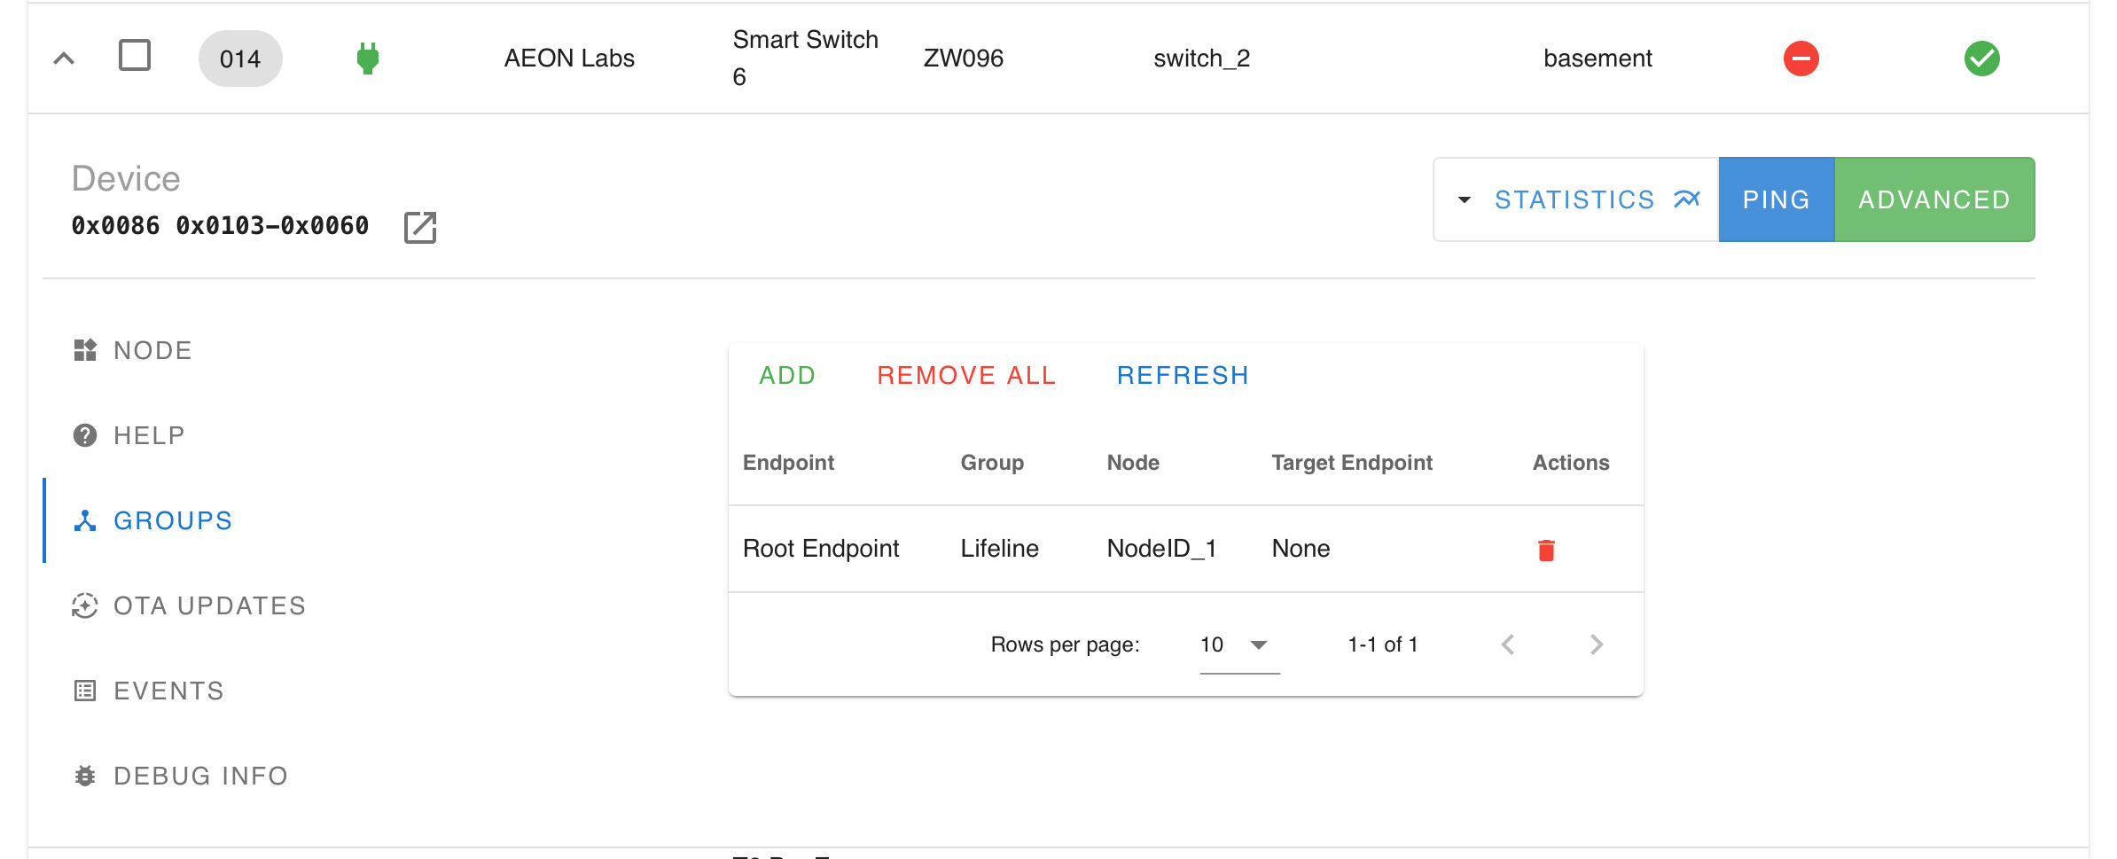Click the statistics trend line icon

[x=1687, y=199]
